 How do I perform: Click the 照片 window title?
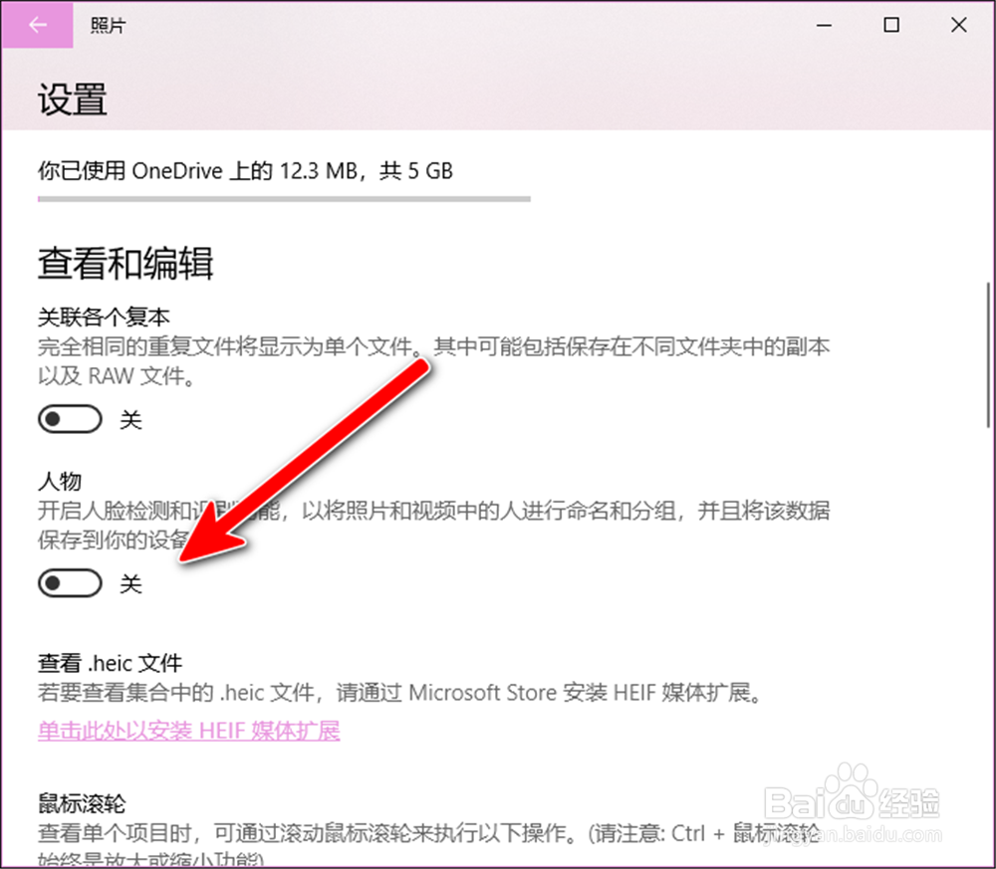point(108,26)
